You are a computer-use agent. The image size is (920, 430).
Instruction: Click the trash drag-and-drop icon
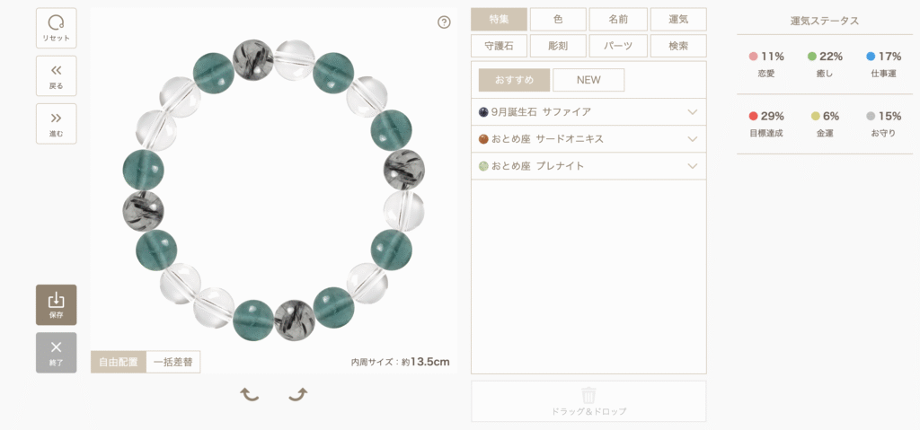coord(588,393)
